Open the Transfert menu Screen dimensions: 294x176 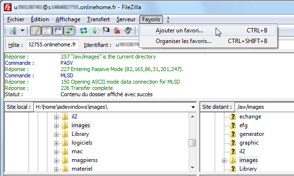click(x=99, y=19)
